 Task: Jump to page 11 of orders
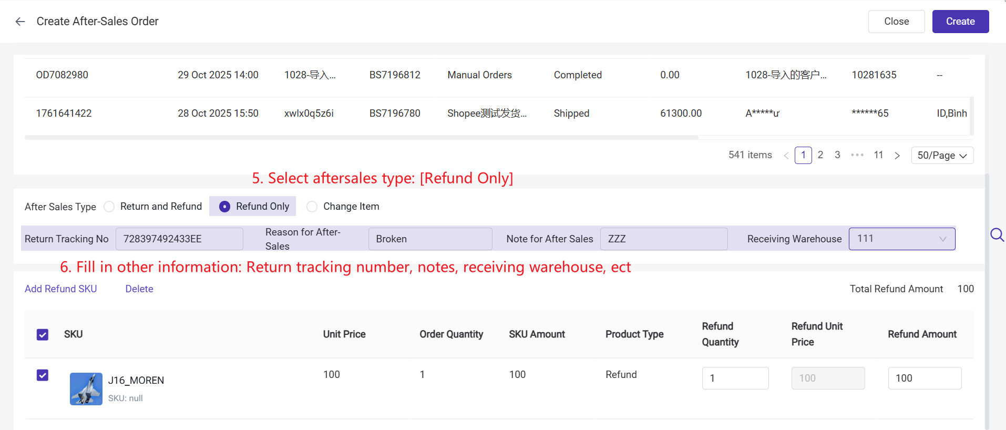click(x=878, y=155)
